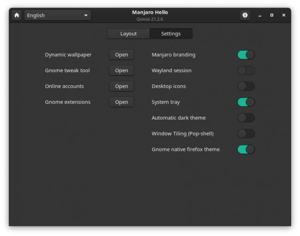300x236 pixels.
Task: Maximize the Manjaro Hello window
Action: click(x=272, y=15)
